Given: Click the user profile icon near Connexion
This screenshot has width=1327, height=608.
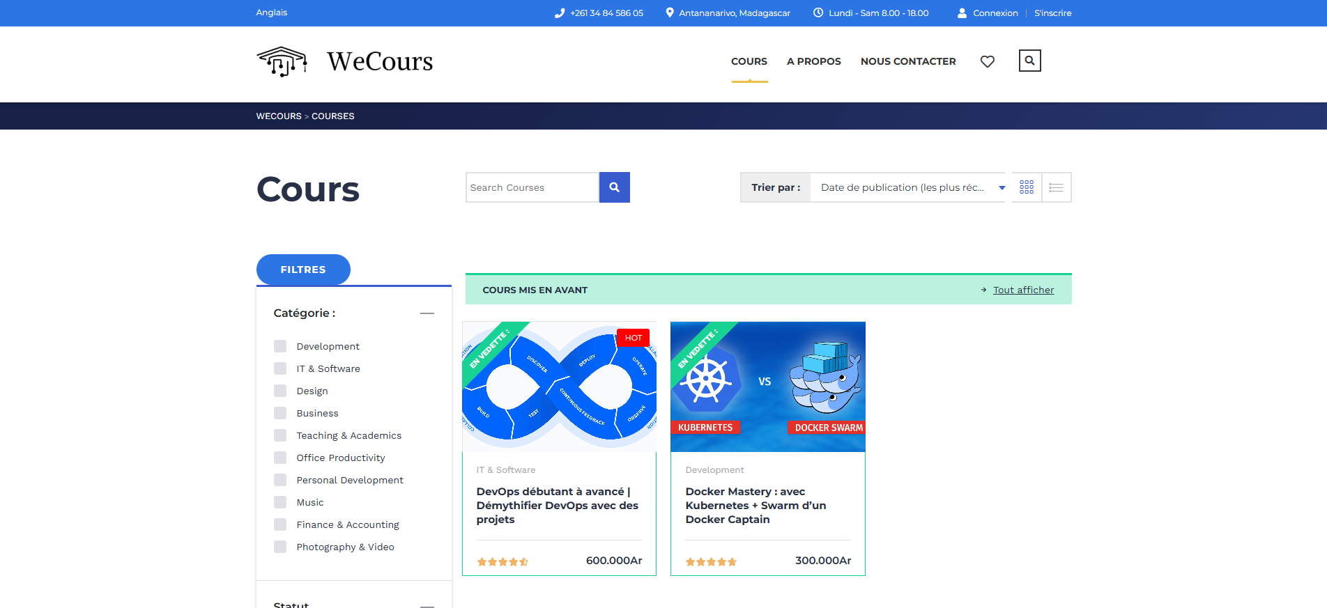Looking at the screenshot, I should point(962,13).
